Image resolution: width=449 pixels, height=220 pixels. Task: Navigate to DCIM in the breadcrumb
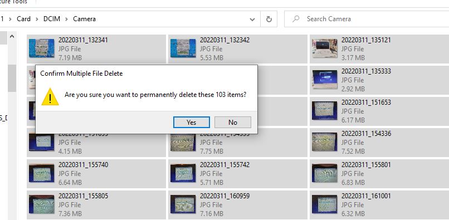52,19
